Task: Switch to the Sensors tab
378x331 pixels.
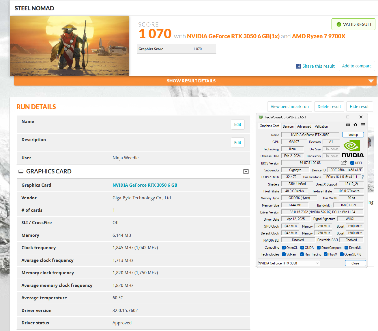Action: [288, 126]
